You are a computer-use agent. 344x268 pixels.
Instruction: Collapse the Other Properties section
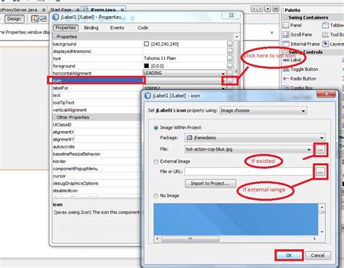54,117
